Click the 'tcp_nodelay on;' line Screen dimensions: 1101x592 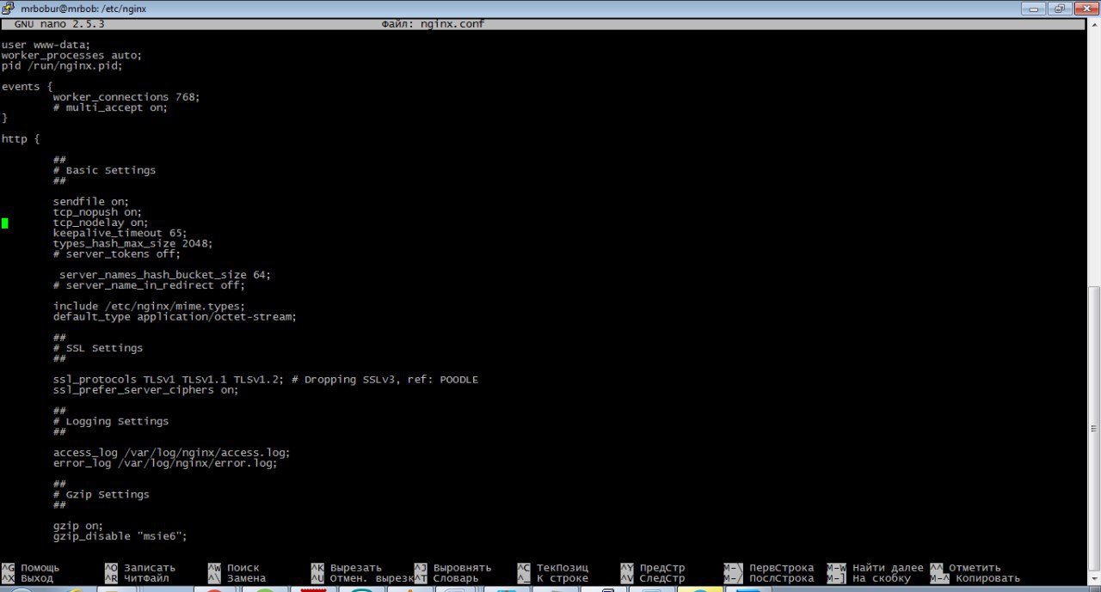[101, 223]
